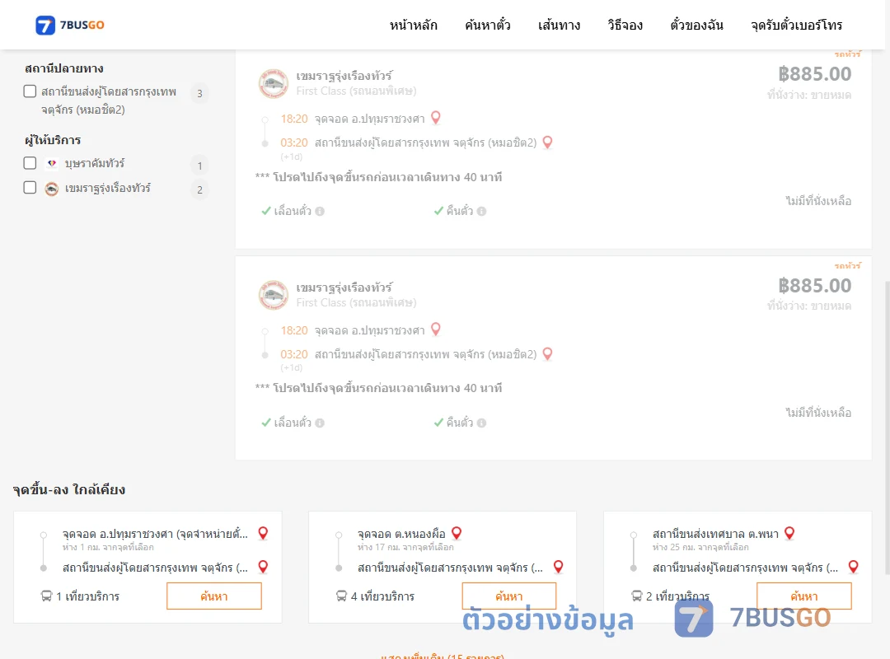
Task: Click bus icon beside 1 เที่ยวบริการ
Action: coord(46,596)
